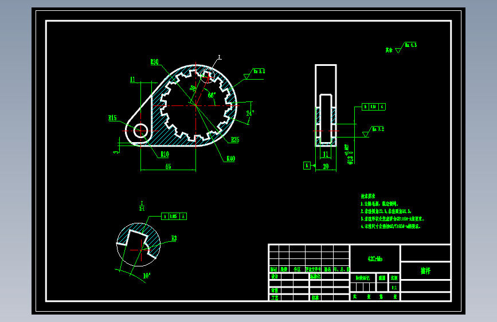
Task: Select technical requirement line 3
Action: tap(392, 219)
